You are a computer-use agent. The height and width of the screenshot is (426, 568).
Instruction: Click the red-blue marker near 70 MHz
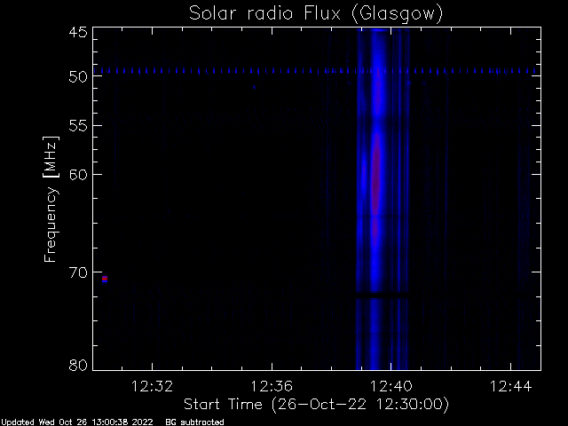coord(105,279)
